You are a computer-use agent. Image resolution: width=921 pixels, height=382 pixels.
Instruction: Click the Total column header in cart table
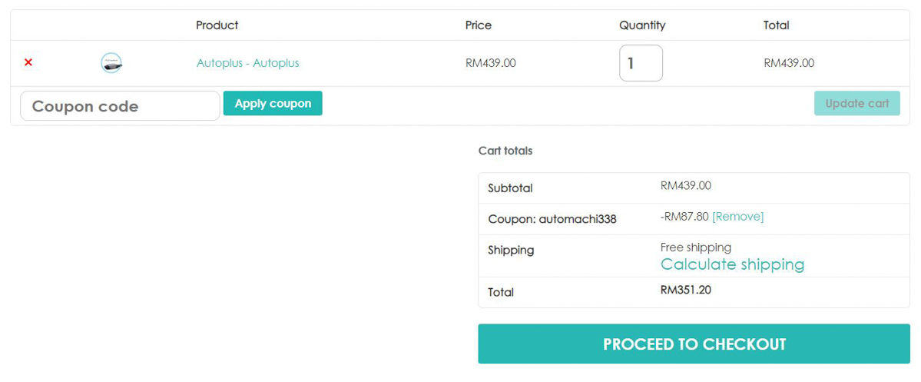(x=776, y=25)
